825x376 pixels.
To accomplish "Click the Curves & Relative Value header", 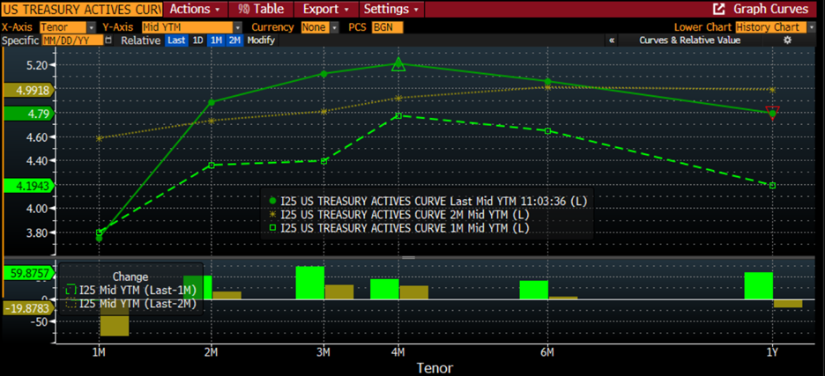I will pos(689,41).
